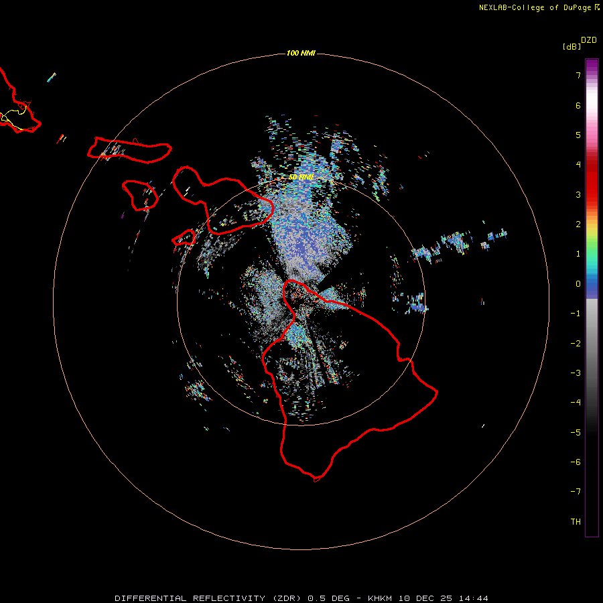The height and width of the screenshot is (603, 603).
Task: Click the purple top of the color bar
Action: [x=592, y=66]
